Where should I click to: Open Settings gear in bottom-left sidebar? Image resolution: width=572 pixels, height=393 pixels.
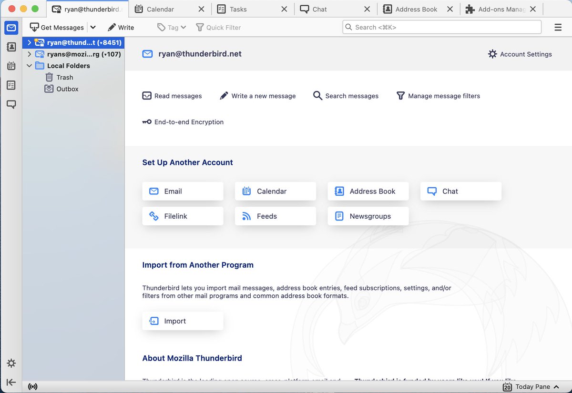click(x=11, y=363)
